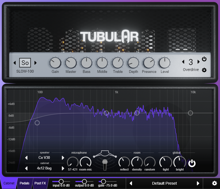Select next amp model after SLOW-100
Screen dimensions: 220x189
pyautogui.click(x=35, y=63)
